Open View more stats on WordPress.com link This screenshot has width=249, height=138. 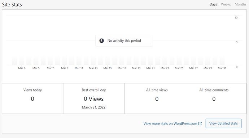[172, 124]
